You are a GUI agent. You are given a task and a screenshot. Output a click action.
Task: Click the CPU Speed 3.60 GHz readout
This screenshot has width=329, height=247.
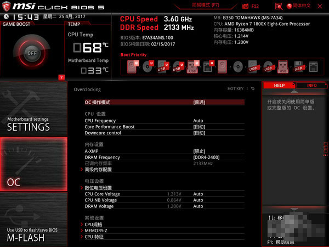(x=156, y=19)
